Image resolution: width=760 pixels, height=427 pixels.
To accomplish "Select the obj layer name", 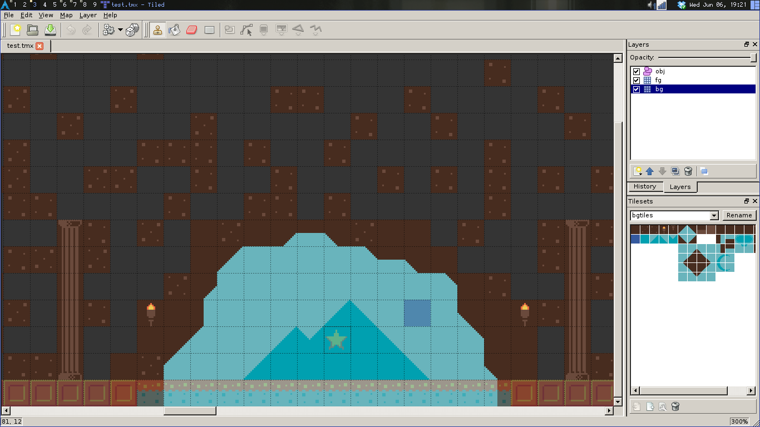I will [x=660, y=71].
